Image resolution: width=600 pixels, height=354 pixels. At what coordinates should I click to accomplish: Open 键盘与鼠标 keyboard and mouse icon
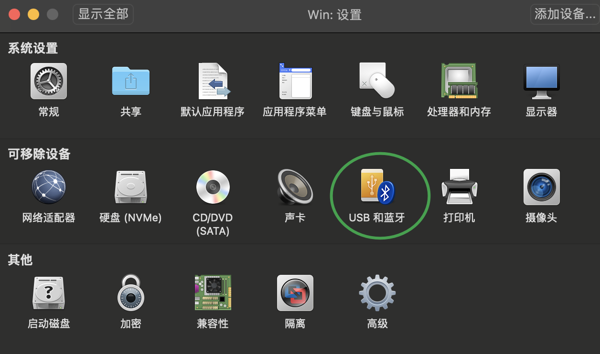[377, 81]
